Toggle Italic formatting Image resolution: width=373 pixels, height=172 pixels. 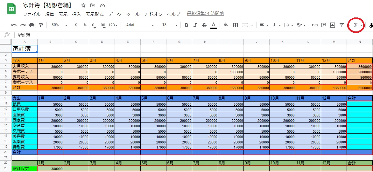pyautogui.click(x=195, y=25)
